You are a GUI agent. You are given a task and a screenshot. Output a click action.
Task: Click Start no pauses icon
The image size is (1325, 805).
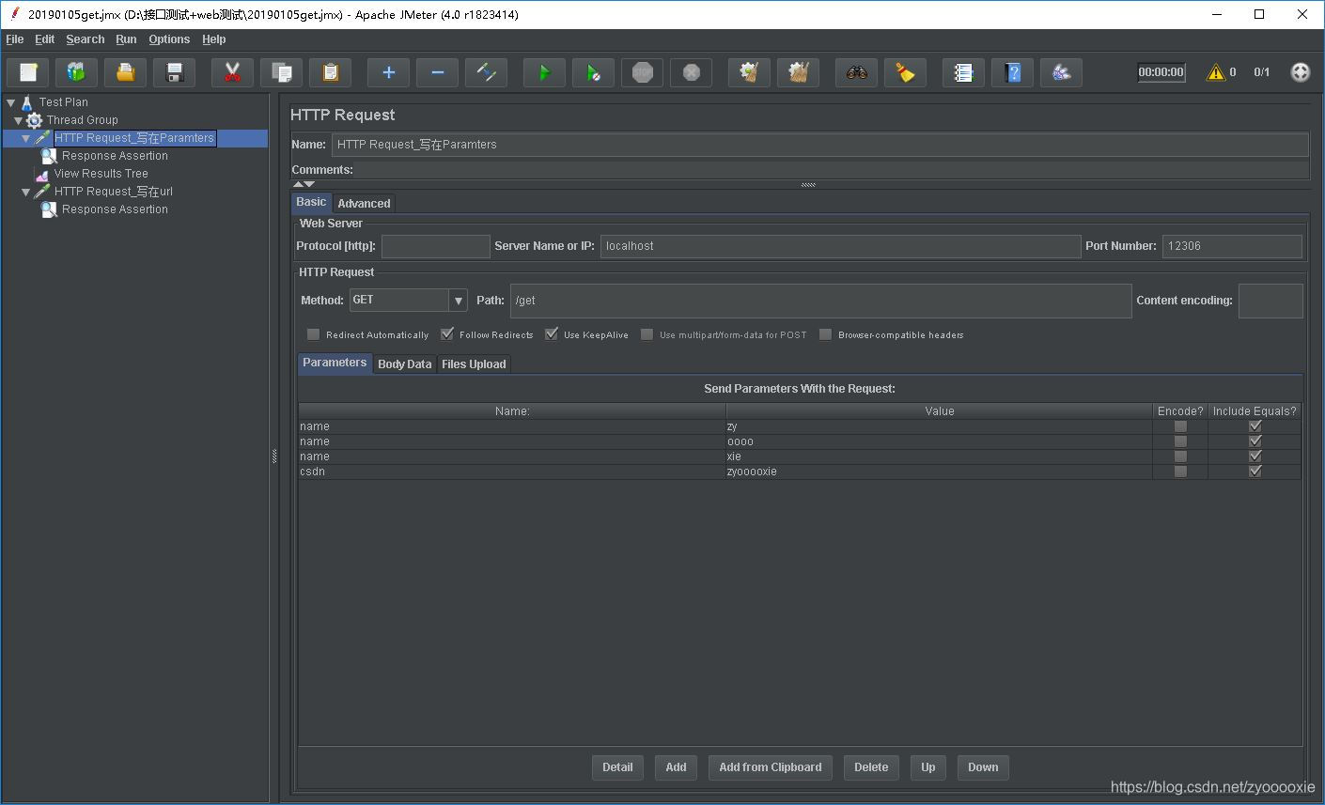[594, 72]
